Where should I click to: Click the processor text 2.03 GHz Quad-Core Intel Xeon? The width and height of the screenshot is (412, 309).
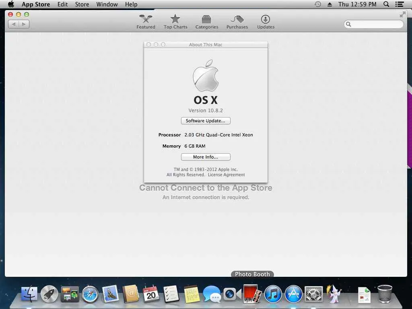point(218,135)
